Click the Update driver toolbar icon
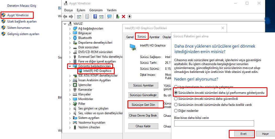The width and height of the screenshot is (275, 139). tap(118, 16)
